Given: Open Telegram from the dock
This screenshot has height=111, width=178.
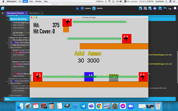Looking at the screenshot, I should point(83,106).
